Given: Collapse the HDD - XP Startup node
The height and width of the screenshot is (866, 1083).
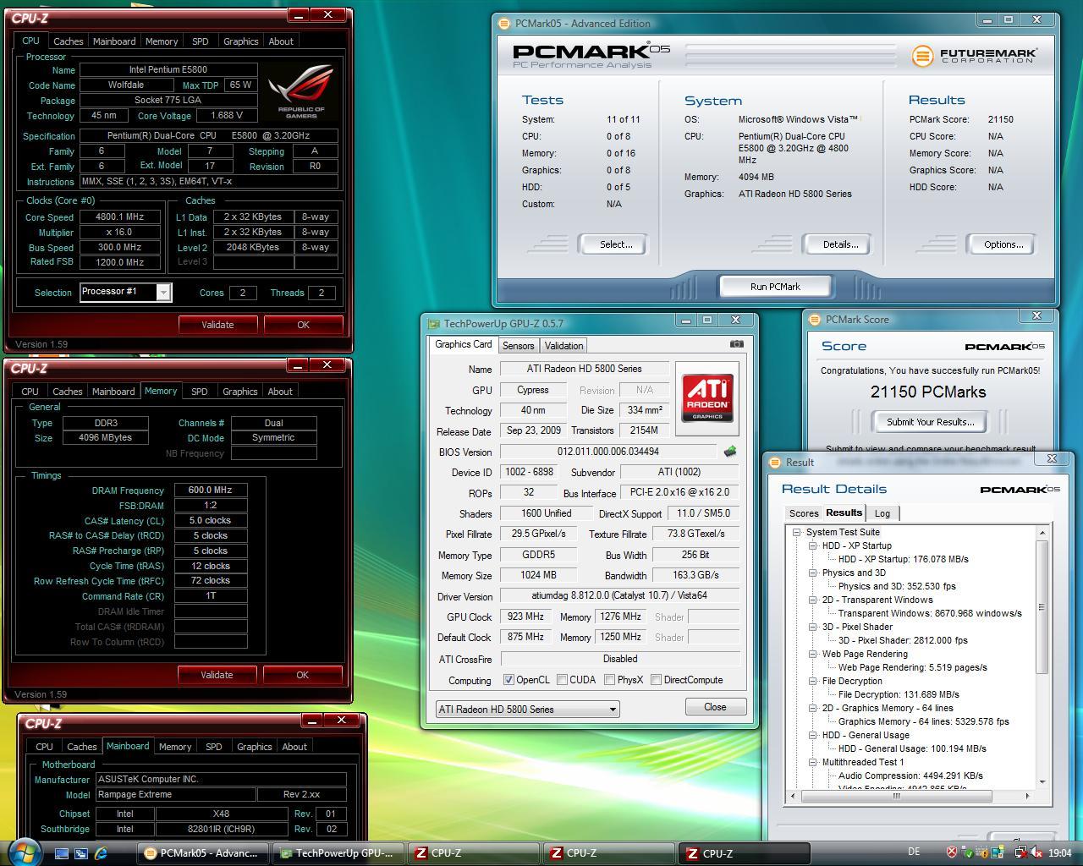Looking at the screenshot, I should (x=813, y=545).
